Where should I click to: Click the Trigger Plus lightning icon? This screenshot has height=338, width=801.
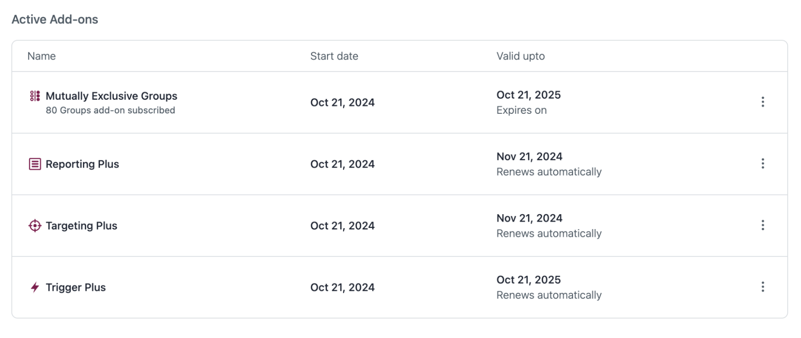pos(35,288)
